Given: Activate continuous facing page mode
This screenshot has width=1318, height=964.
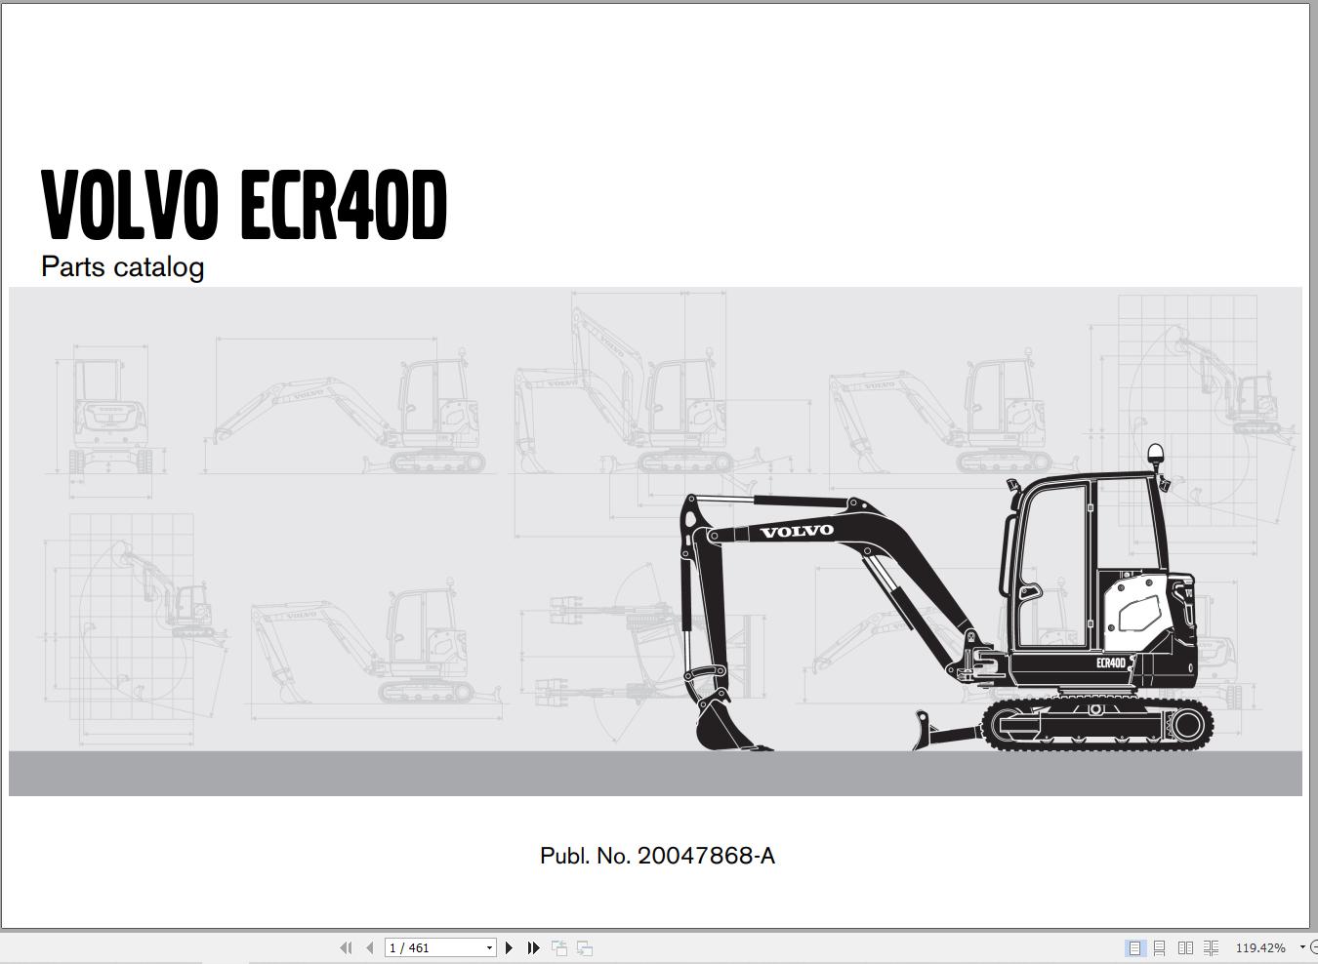Looking at the screenshot, I should pos(1212,946).
